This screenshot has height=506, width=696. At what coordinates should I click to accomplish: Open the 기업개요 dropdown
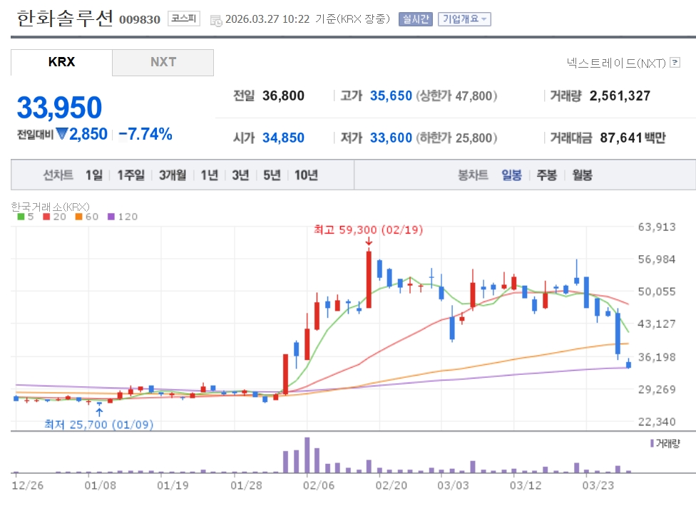point(464,19)
